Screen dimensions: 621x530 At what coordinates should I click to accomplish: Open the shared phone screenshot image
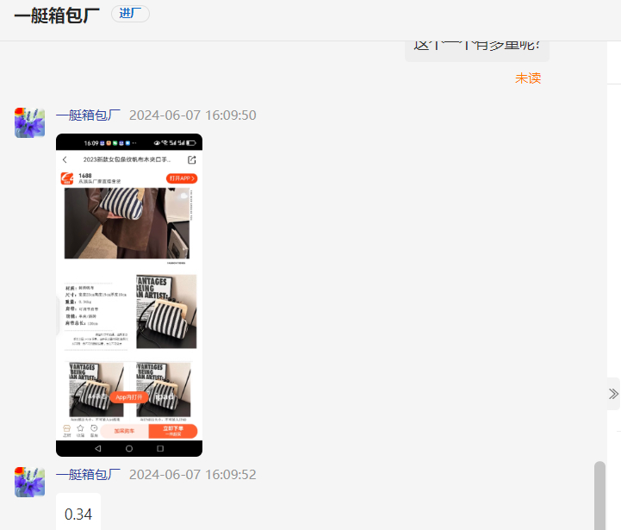point(129,295)
